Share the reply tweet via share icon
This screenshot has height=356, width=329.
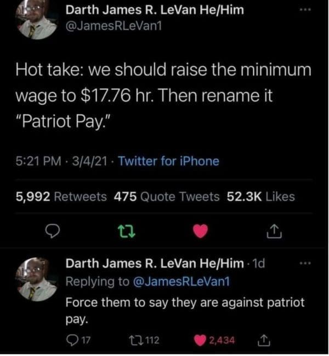coord(264,340)
